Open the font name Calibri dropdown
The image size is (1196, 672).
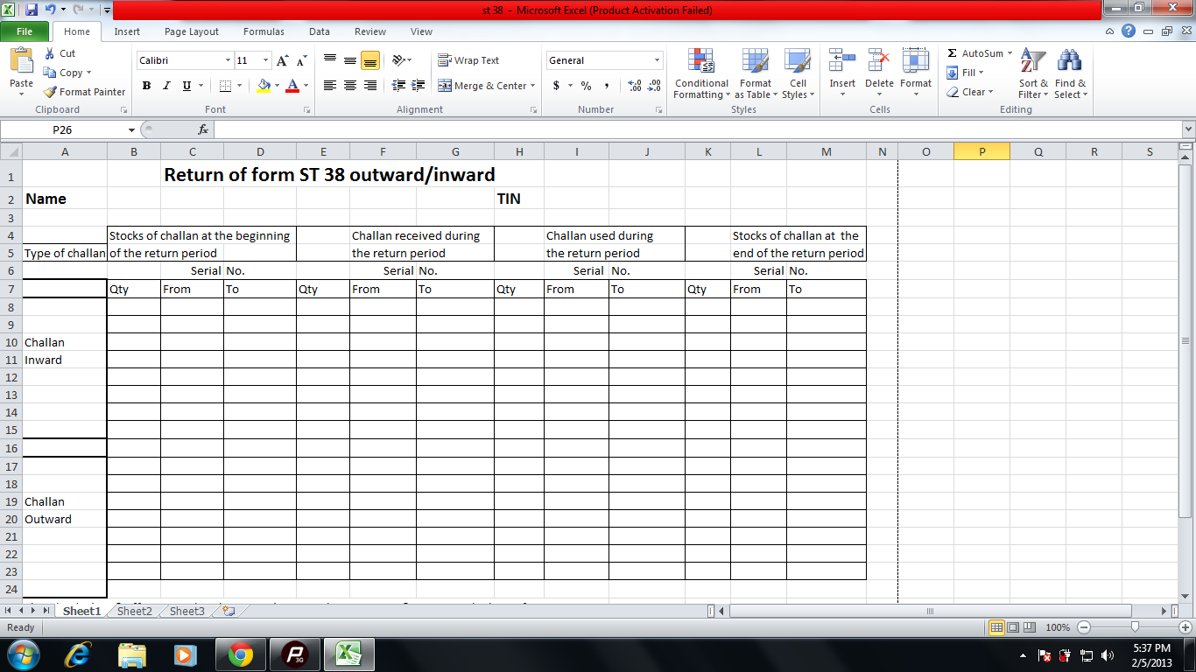(228, 60)
